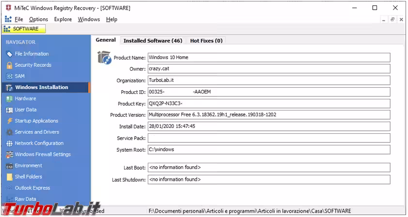The image size is (408, 217).
Task: Click the Network Configuration globe icon
Action: point(9,143)
